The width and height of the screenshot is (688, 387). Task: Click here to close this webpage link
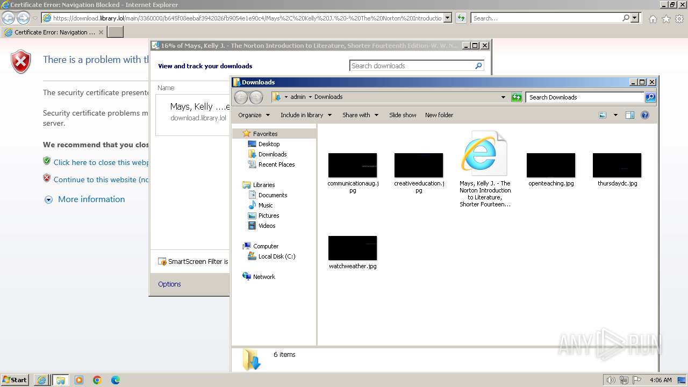tap(102, 162)
